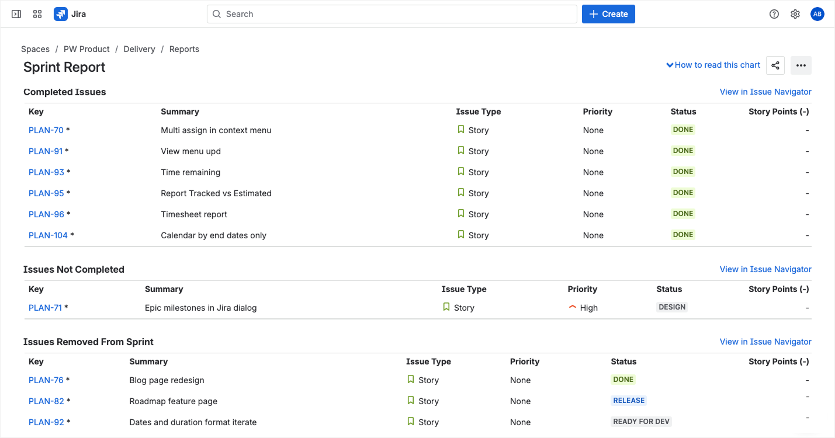Viewport: 835px width, 438px height.
Task: Click summary 'Time remaining'
Action: click(x=190, y=172)
